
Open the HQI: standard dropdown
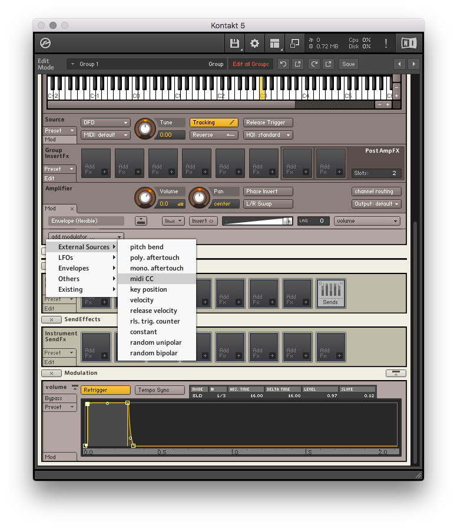pyautogui.click(x=268, y=135)
